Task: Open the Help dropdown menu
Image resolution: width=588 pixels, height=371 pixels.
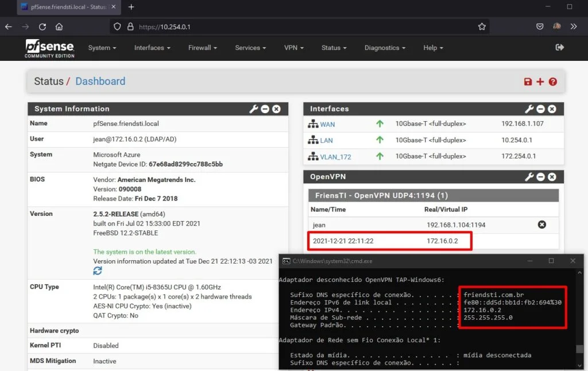Action: click(x=433, y=48)
